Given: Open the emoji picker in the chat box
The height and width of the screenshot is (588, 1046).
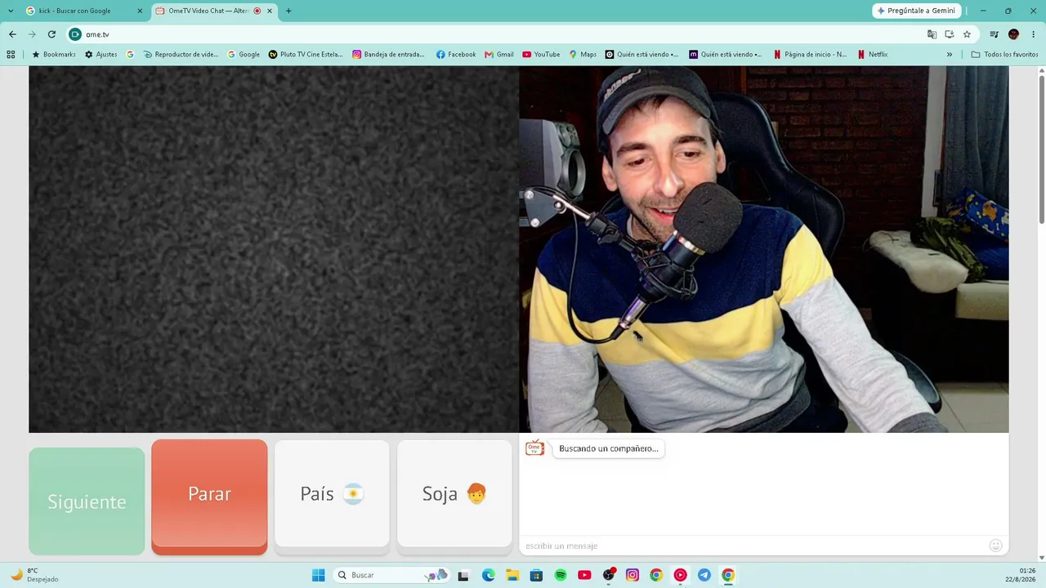Looking at the screenshot, I should pyautogui.click(x=995, y=546).
